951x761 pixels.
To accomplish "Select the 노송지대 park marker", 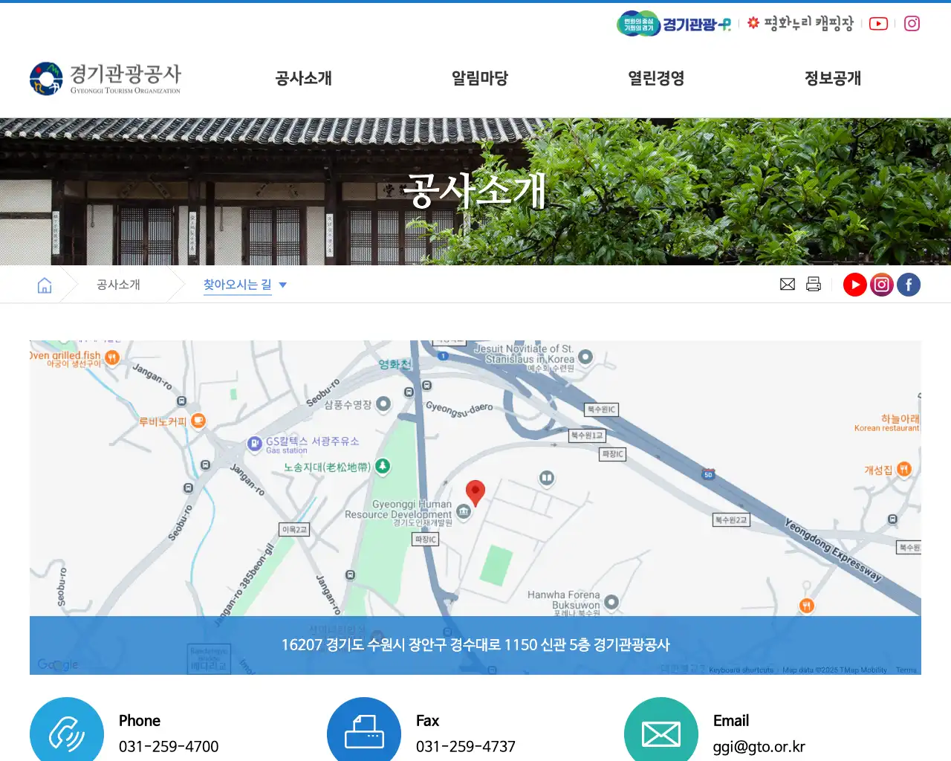I will click(383, 466).
